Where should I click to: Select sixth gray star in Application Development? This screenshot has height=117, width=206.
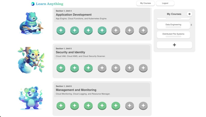(130, 30)
